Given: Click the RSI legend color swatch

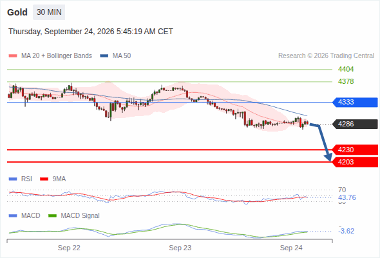Looking at the screenshot, I should (x=13, y=179).
